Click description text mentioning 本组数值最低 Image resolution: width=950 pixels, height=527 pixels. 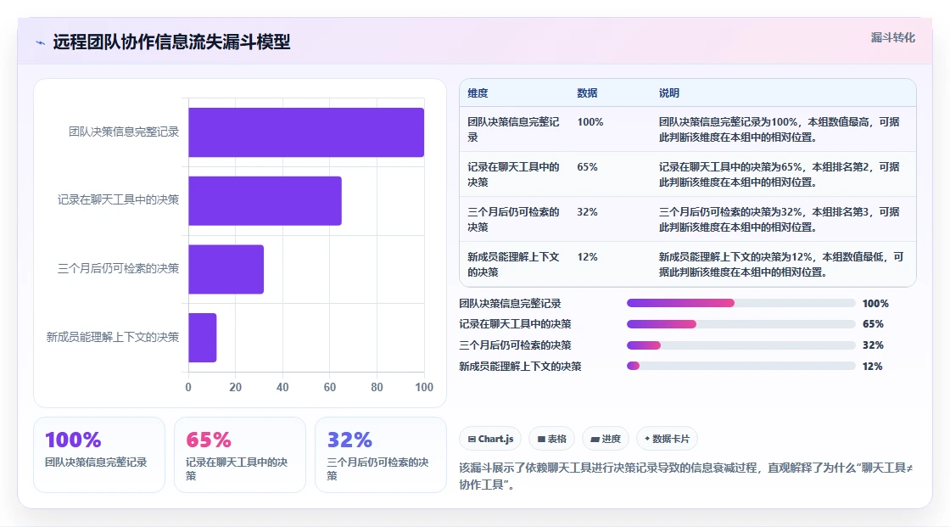click(x=781, y=265)
